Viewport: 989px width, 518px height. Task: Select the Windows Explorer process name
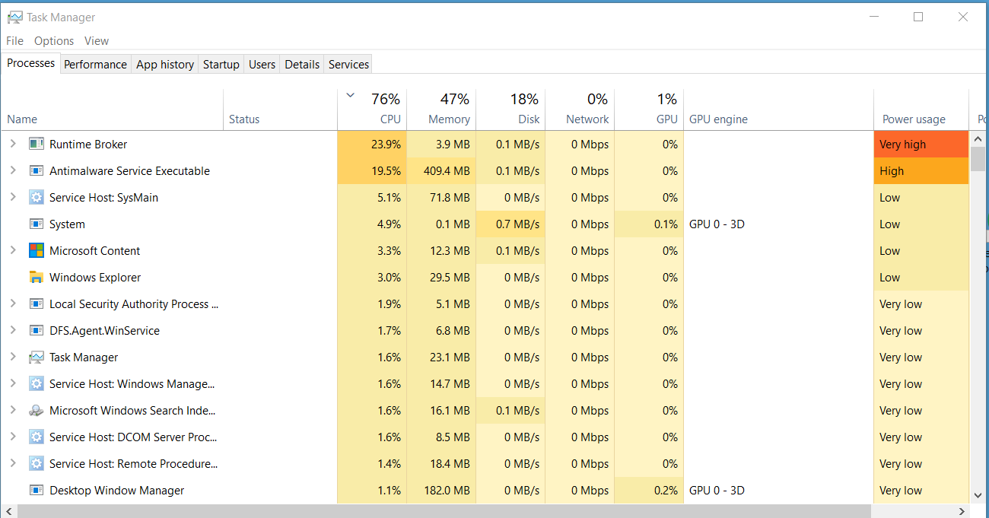coord(95,277)
